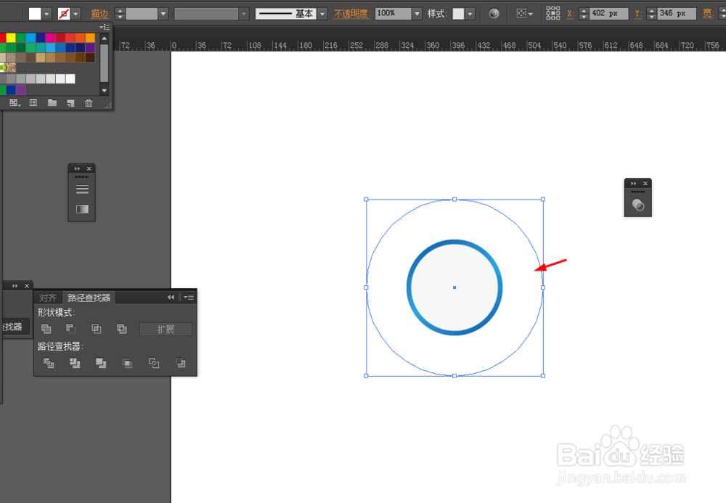This screenshot has height=503, width=726.
Task: Apply Minus Front shape mode
Action: click(x=71, y=329)
